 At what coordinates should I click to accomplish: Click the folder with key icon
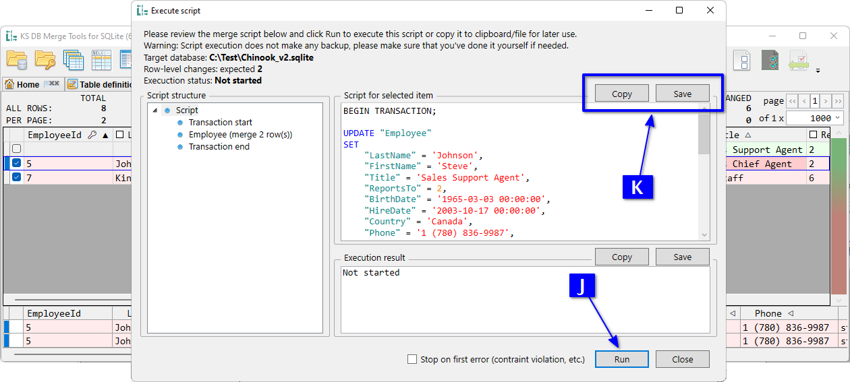click(x=45, y=61)
